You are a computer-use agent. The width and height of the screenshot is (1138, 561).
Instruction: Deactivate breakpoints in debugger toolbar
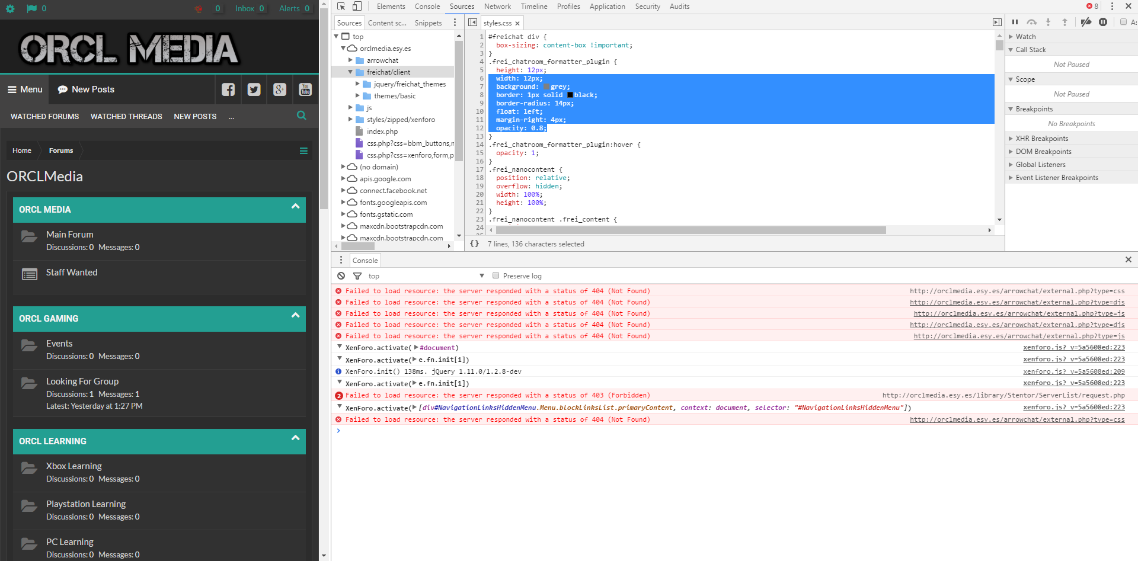tap(1086, 23)
